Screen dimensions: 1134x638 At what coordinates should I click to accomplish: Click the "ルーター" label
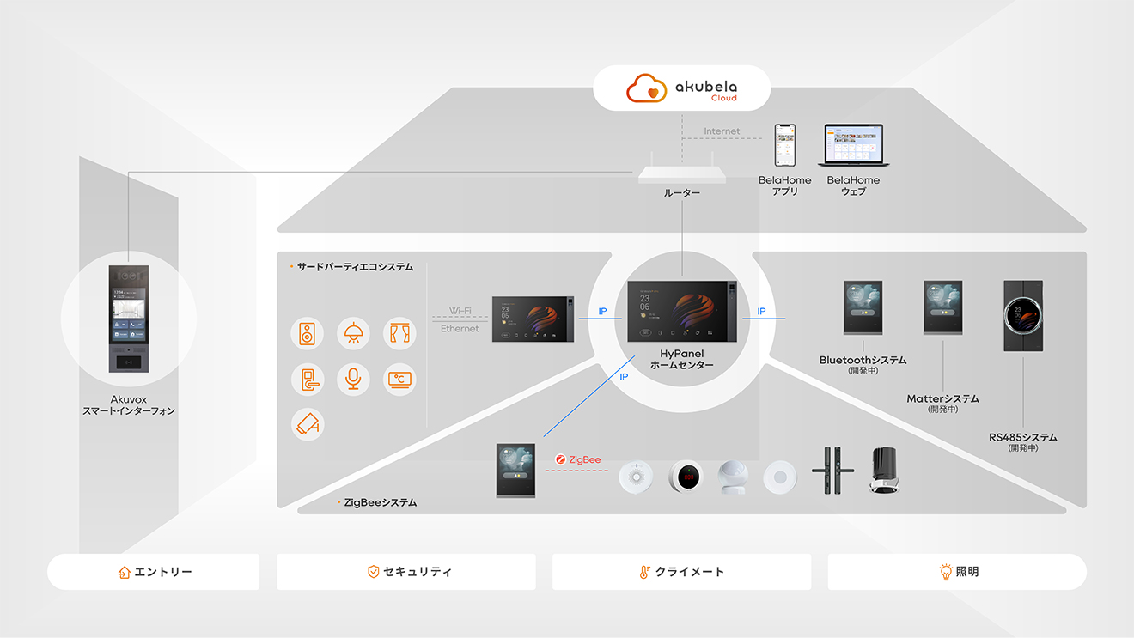click(682, 193)
